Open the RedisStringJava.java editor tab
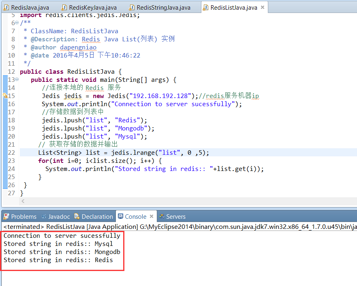The image size is (357, 286). (163, 8)
